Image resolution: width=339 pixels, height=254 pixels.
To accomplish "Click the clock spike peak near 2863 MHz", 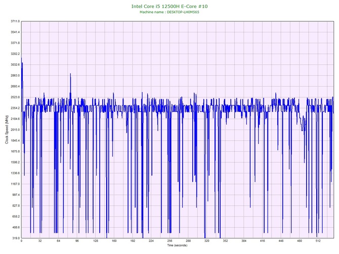I will click(x=70, y=74).
